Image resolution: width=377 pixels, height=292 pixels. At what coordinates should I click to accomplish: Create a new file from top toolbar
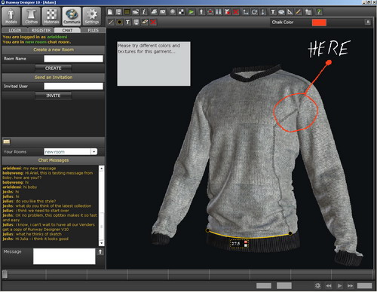coord(110,12)
